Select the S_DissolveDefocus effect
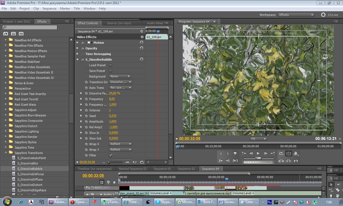Image resolution: width=343 pixels, height=206 pixels. tap(31, 174)
